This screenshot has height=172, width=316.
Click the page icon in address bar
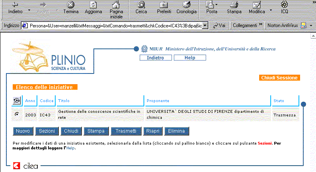[25, 25]
